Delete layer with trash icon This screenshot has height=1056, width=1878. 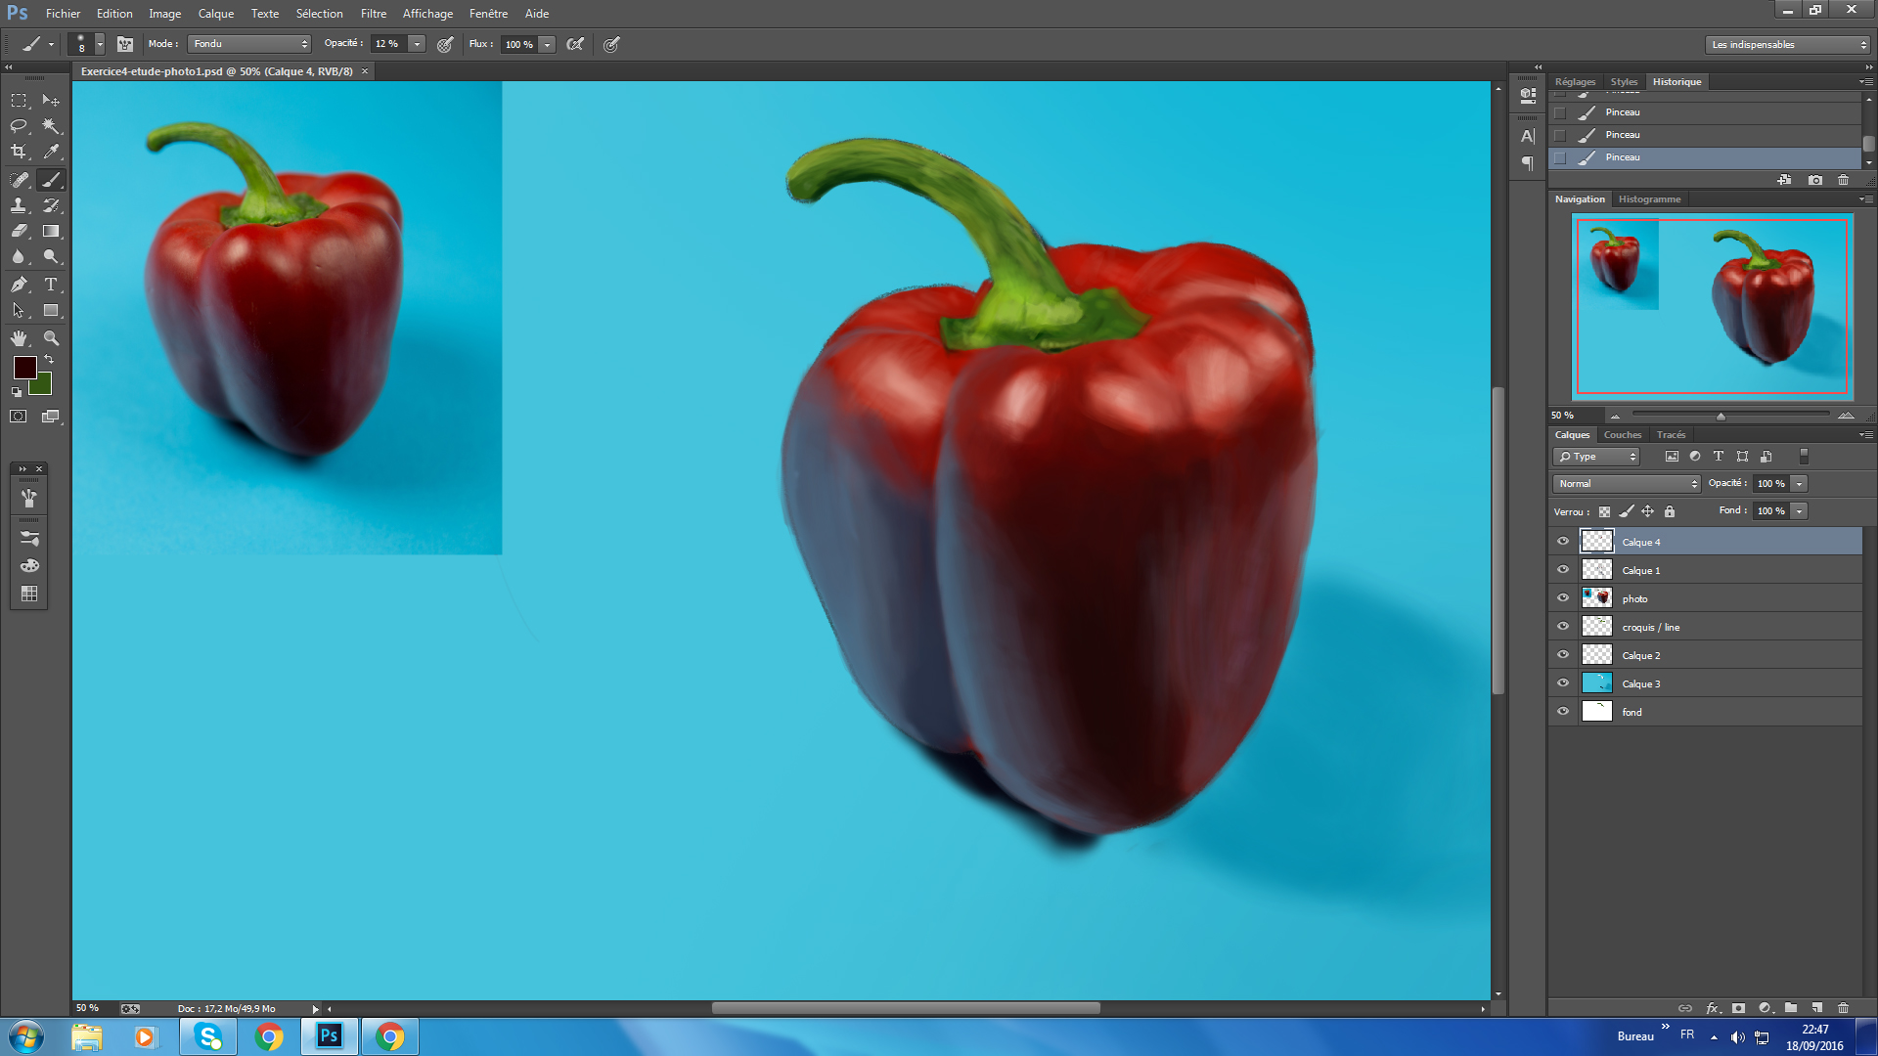[x=1843, y=1008]
